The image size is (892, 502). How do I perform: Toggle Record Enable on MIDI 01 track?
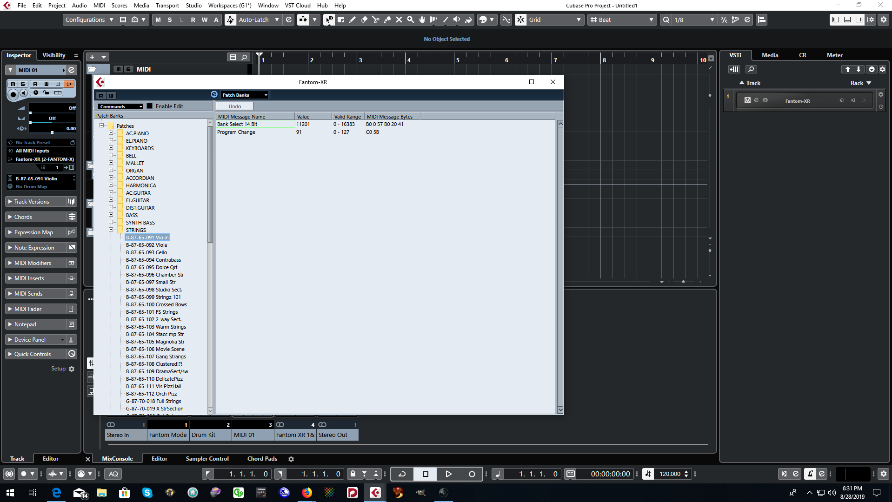pyautogui.click(x=13, y=94)
